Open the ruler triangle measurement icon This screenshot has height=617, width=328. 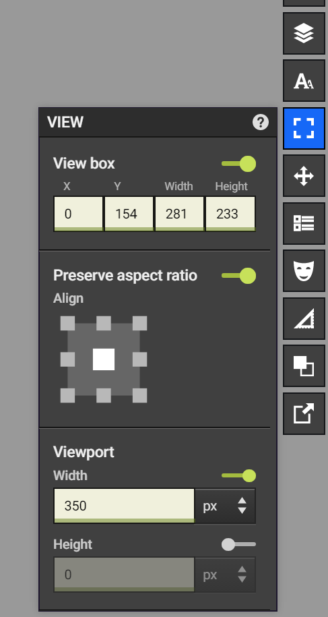(x=304, y=318)
